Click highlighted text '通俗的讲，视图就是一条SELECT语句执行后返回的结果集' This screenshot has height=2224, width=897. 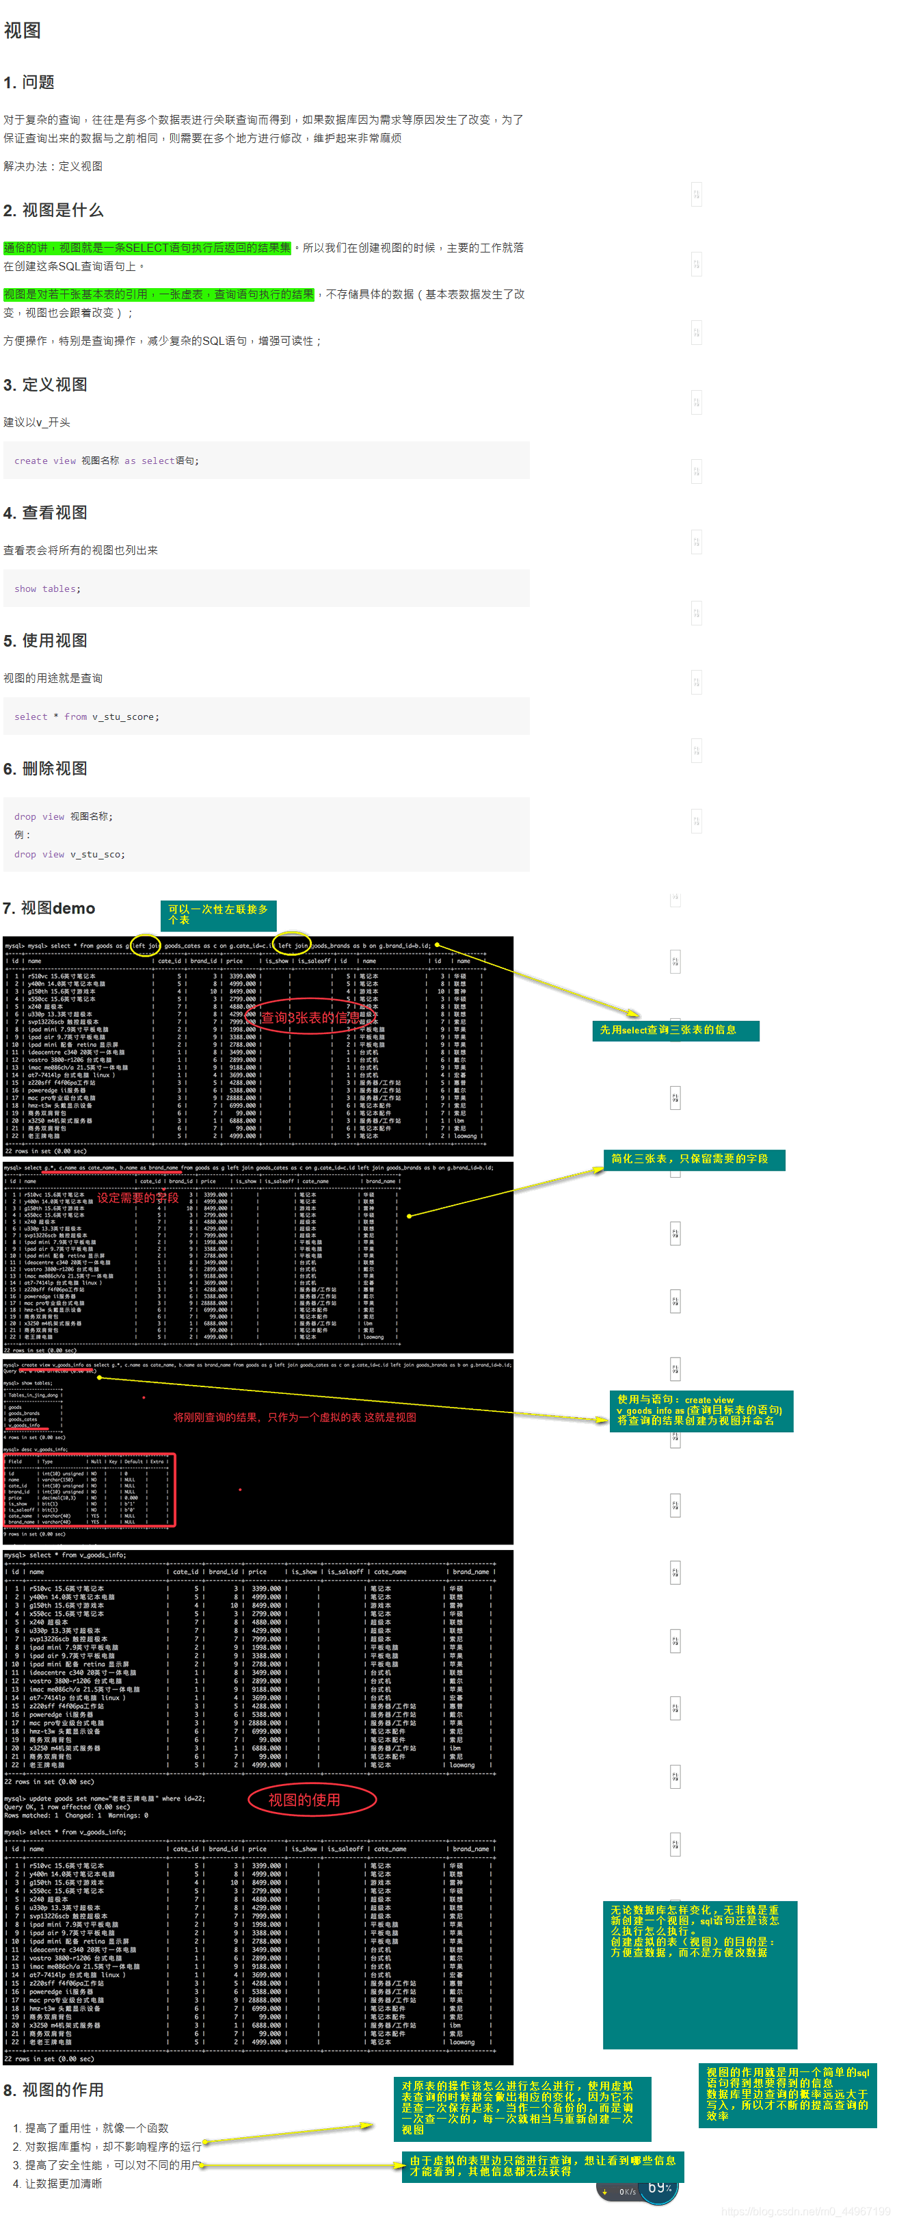pos(146,248)
